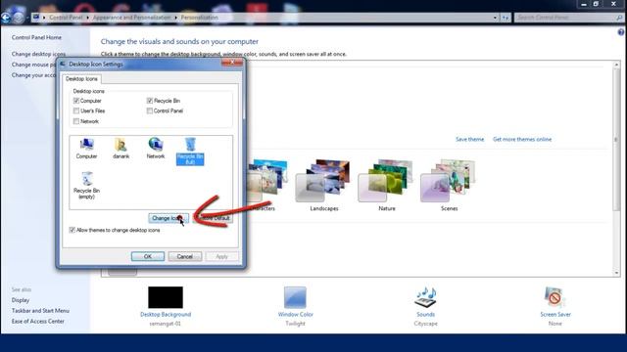Open the Save theme link
Screen dimensions: 627x352
pyautogui.click(x=469, y=139)
